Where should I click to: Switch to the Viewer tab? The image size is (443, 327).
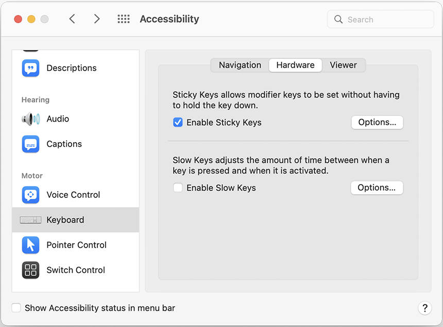(x=343, y=65)
